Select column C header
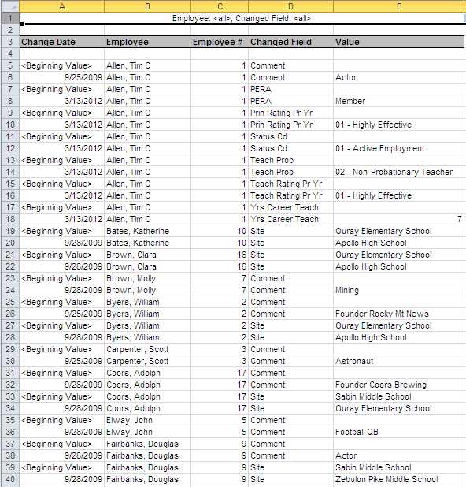The width and height of the screenshot is (466, 487). [220, 6]
